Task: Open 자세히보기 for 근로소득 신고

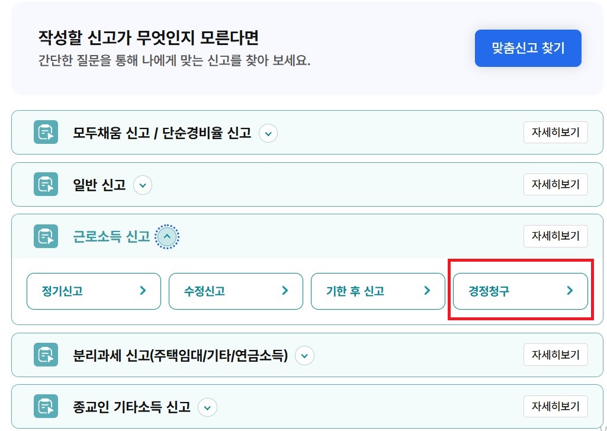Action: (x=555, y=236)
